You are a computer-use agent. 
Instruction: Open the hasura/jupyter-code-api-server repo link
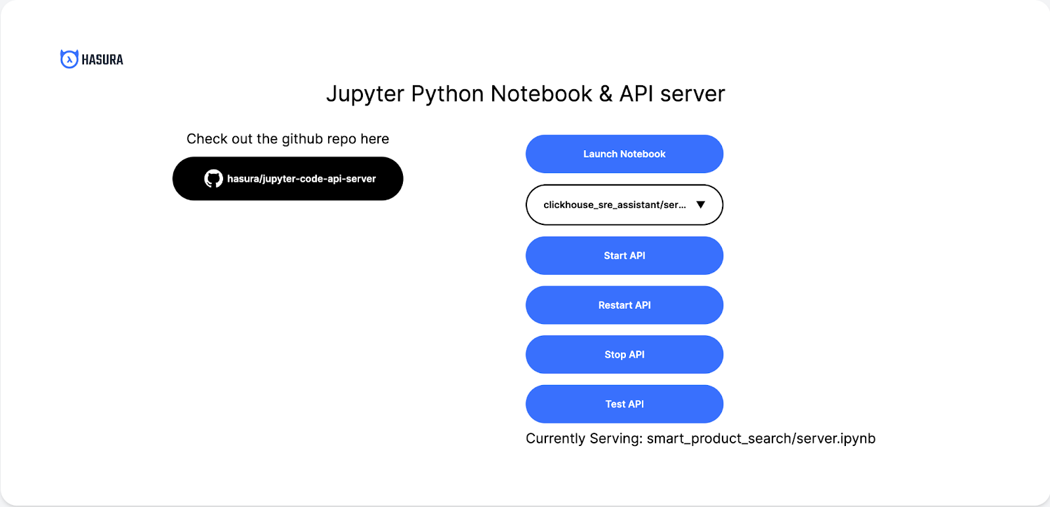click(287, 178)
